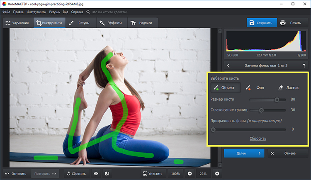Click the help question mark icon

click(x=304, y=66)
